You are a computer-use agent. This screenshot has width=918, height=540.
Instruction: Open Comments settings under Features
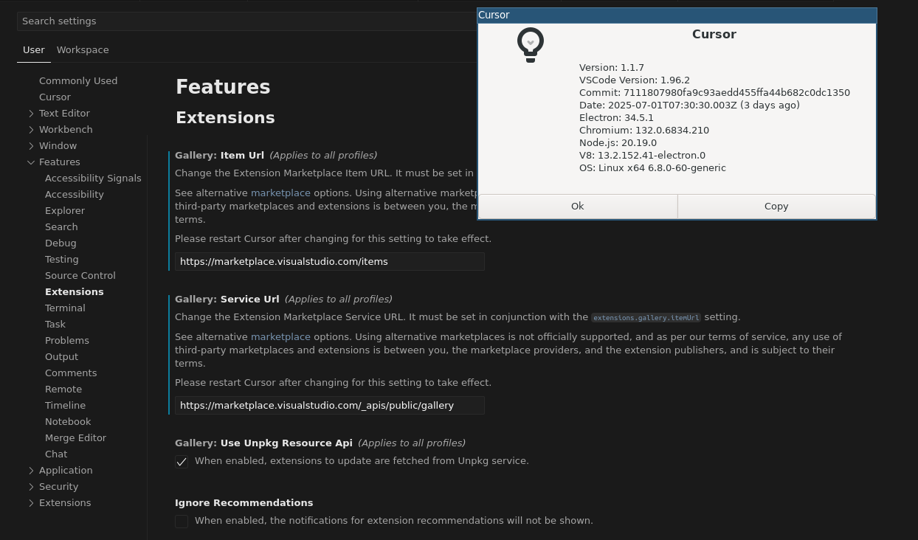(71, 373)
